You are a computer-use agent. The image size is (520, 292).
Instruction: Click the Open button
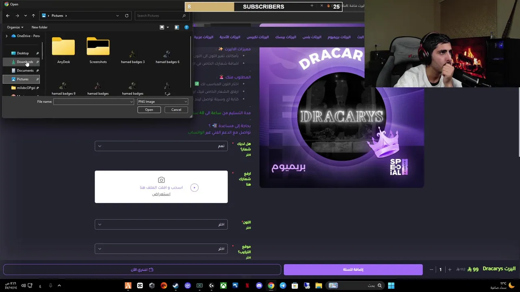click(x=149, y=110)
